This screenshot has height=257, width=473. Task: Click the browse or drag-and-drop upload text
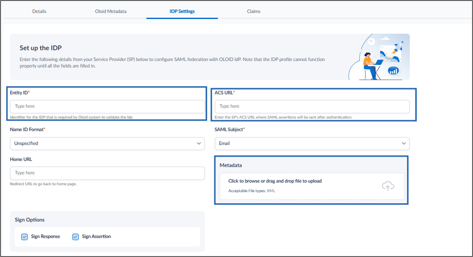coord(275,181)
